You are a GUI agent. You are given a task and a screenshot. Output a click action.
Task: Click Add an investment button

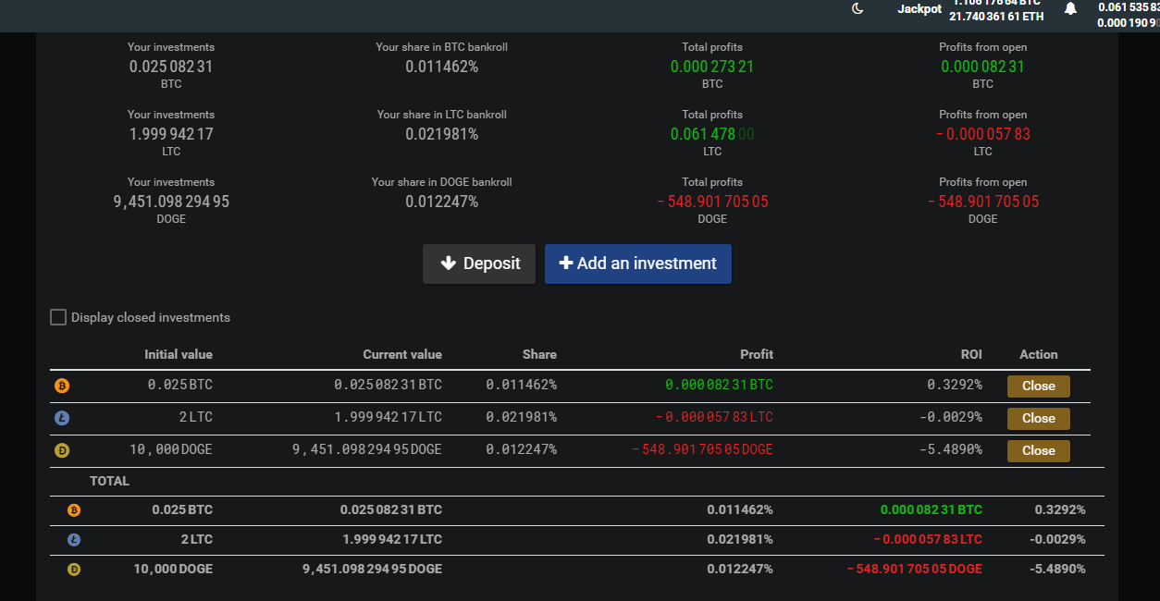(638, 264)
